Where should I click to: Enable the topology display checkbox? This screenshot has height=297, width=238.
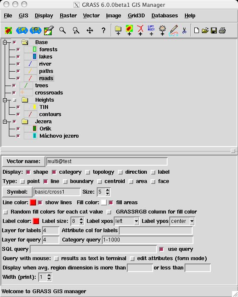pyautogui.click(x=88, y=172)
